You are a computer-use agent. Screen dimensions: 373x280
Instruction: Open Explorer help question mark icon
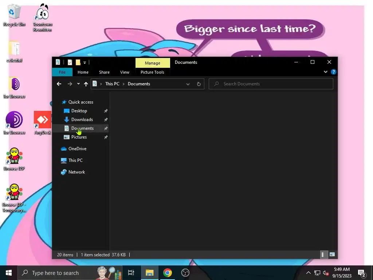[334, 72]
